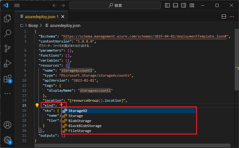Select StorageV2 from the suggestion list
239x148 pixels.
click(129, 111)
